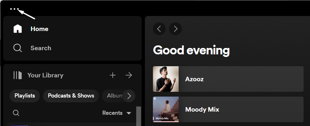Screen dimensions: 310x126
Task: Show more filter chips with chevron
Action: click(x=129, y=96)
